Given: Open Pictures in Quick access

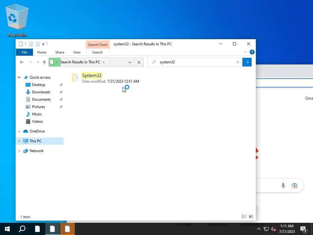Looking at the screenshot, I should click(x=39, y=107).
